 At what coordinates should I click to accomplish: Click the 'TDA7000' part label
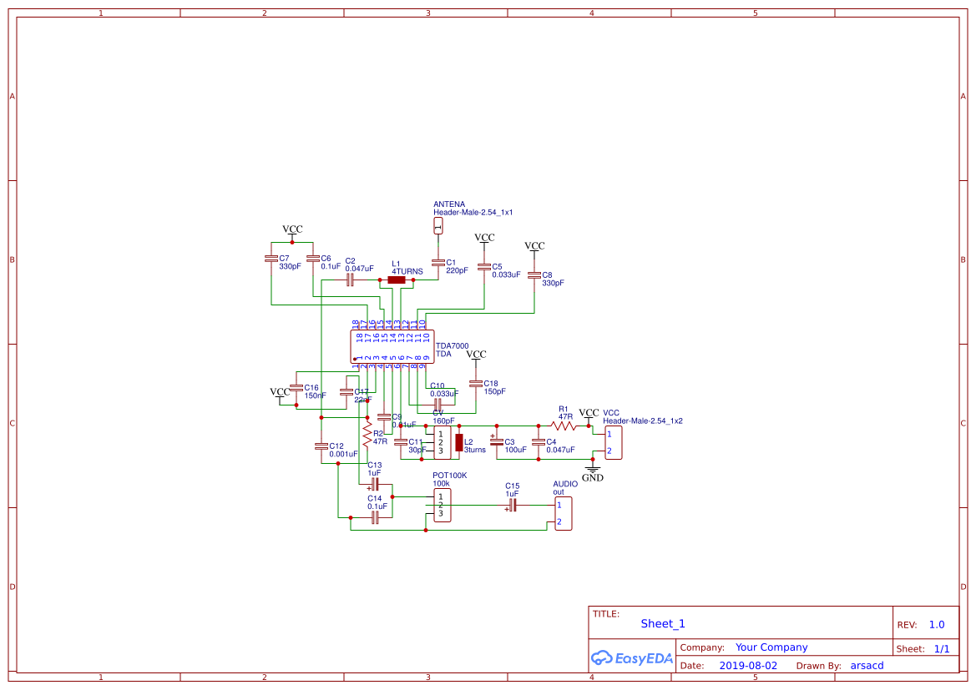tap(453, 346)
